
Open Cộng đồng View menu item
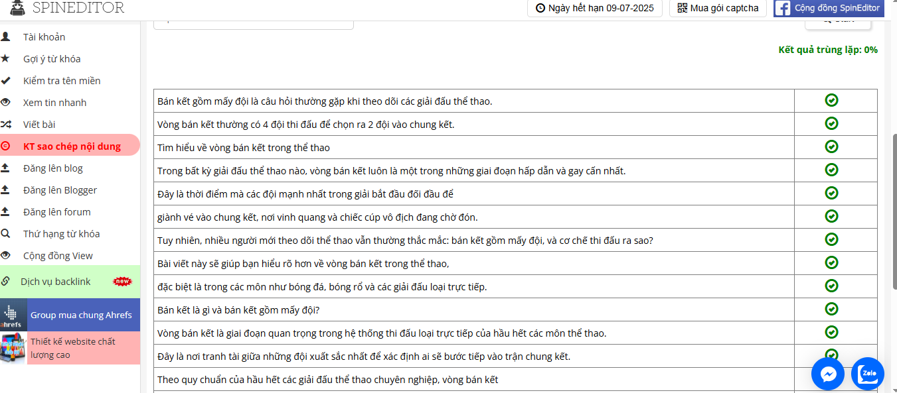(70, 255)
